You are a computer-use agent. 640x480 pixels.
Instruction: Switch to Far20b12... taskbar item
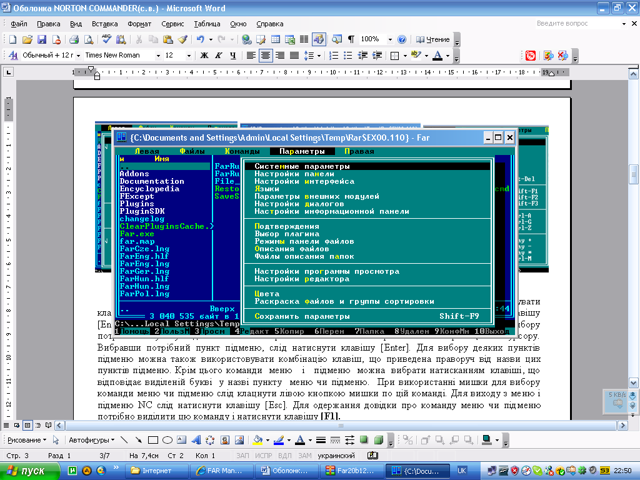(x=351, y=471)
